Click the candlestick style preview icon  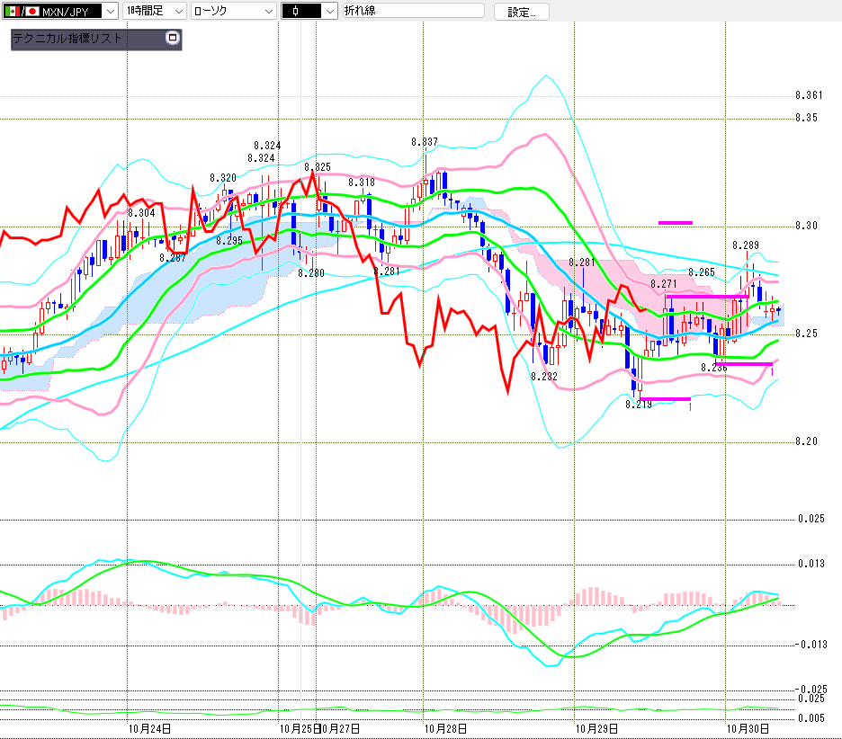coord(296,11)
